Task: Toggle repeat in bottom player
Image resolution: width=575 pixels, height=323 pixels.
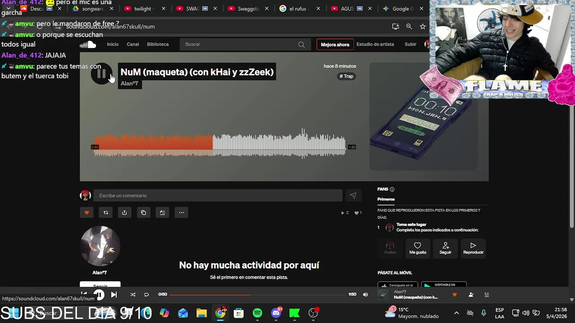Action: [146, 295]
